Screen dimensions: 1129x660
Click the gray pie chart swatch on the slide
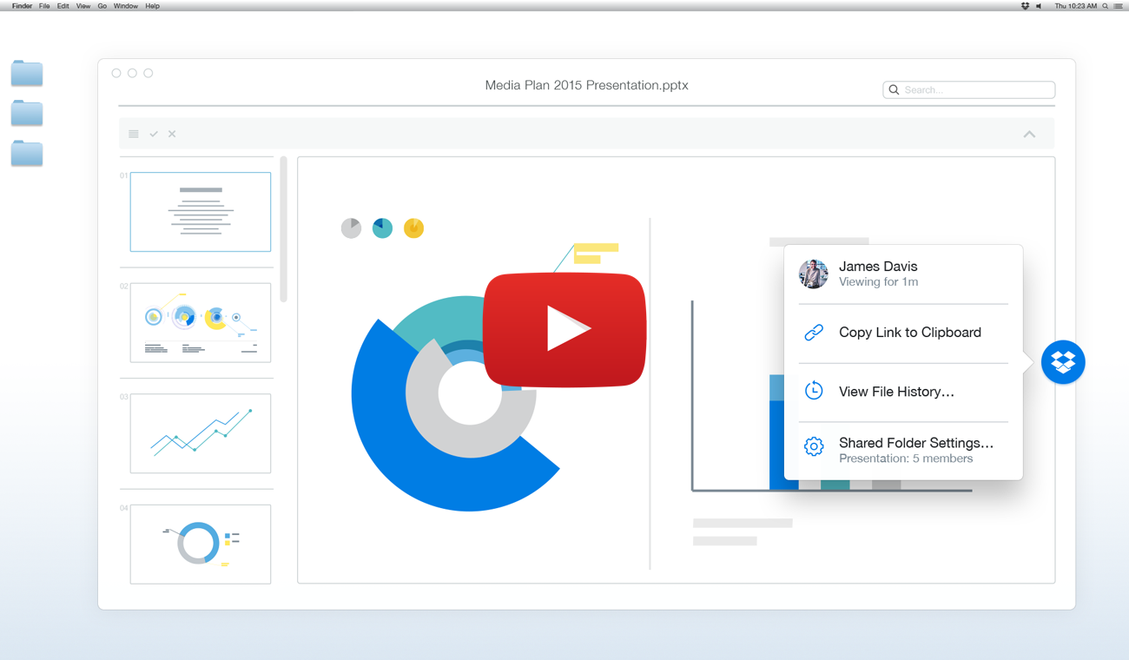pos(351,228)
